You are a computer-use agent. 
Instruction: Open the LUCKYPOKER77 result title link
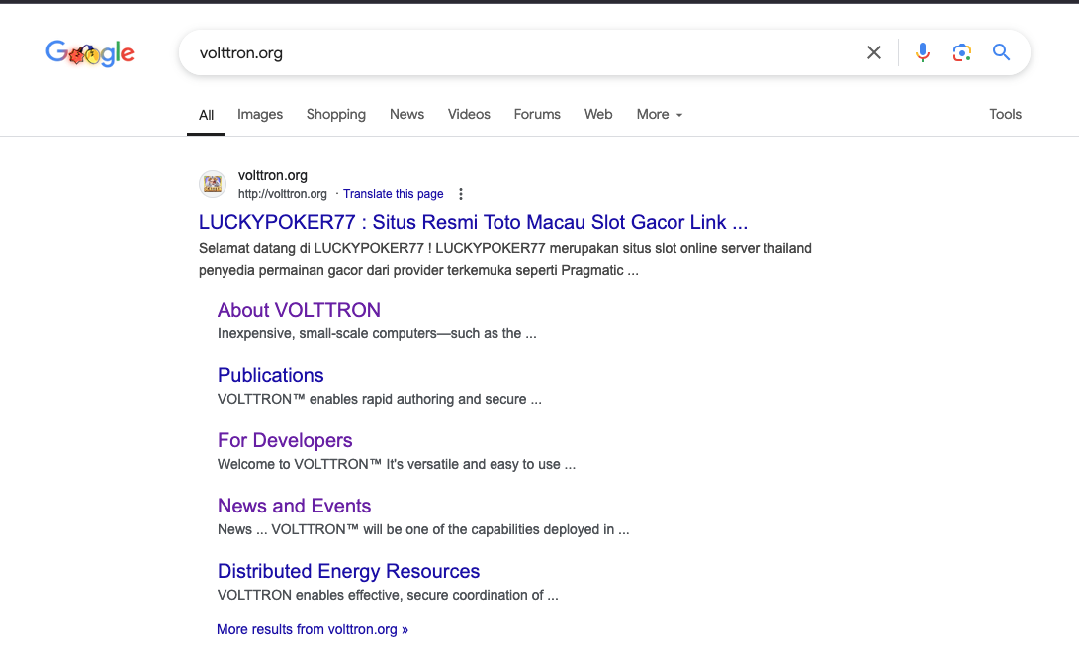(x=473, y=222)
